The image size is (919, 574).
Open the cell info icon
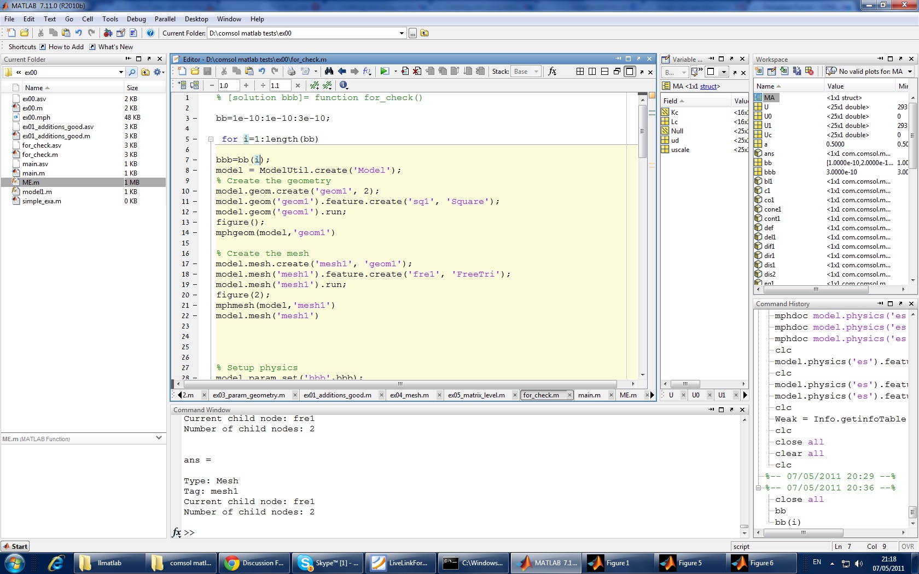(344, 85)
